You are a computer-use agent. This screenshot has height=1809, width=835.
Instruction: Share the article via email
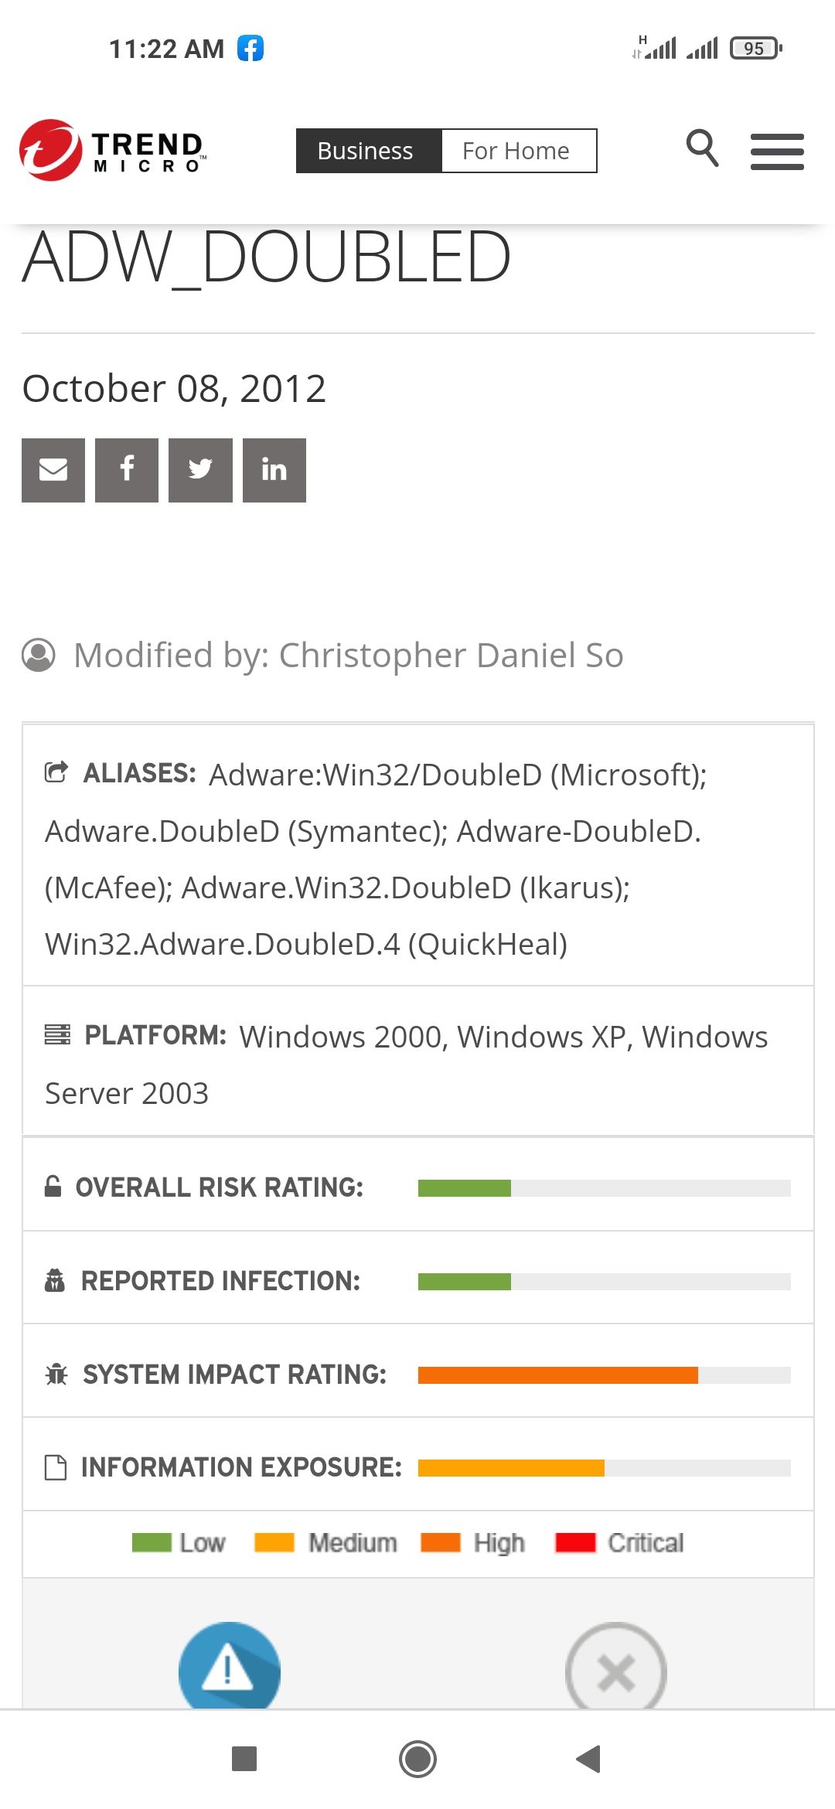click(x=53, y=470)
